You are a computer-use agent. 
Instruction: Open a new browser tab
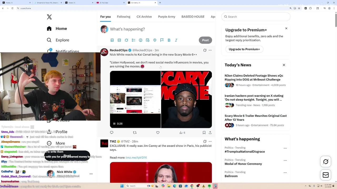(x=160, y=3)
